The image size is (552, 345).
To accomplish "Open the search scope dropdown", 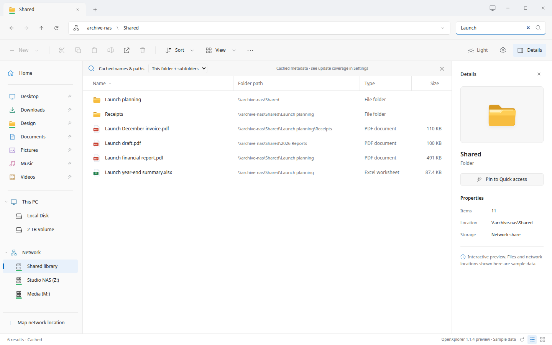I will coord(178,69).
